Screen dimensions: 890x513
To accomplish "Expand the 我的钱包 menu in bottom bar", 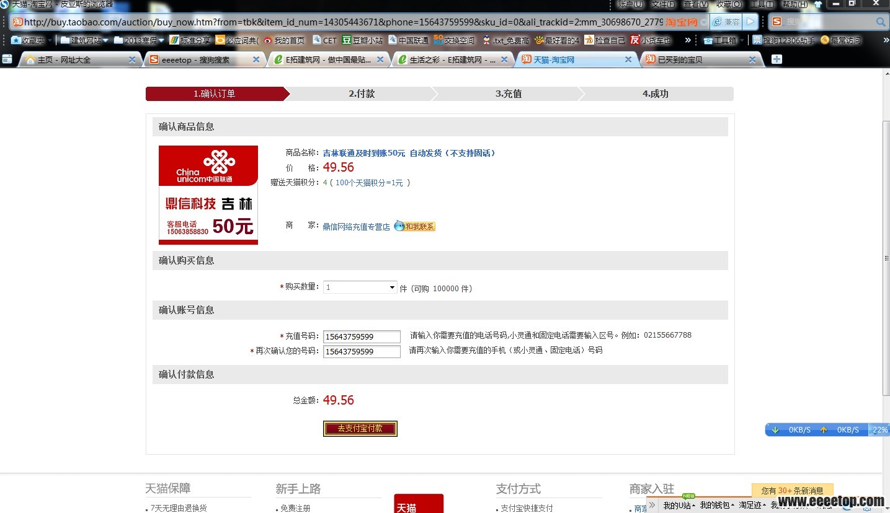I will tap(716, 505).
